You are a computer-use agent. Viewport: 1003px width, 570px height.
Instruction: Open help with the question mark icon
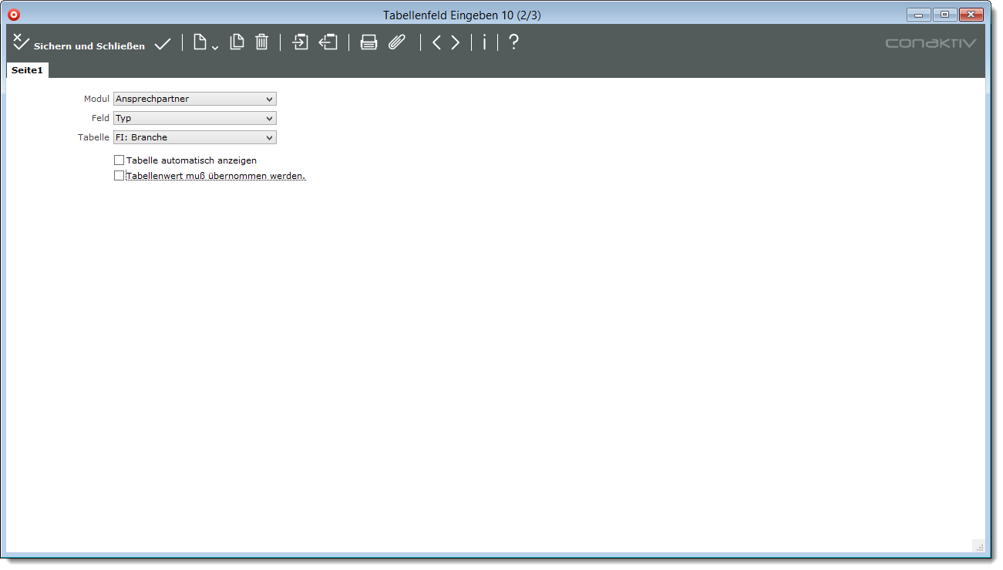(x=513, y=42)
